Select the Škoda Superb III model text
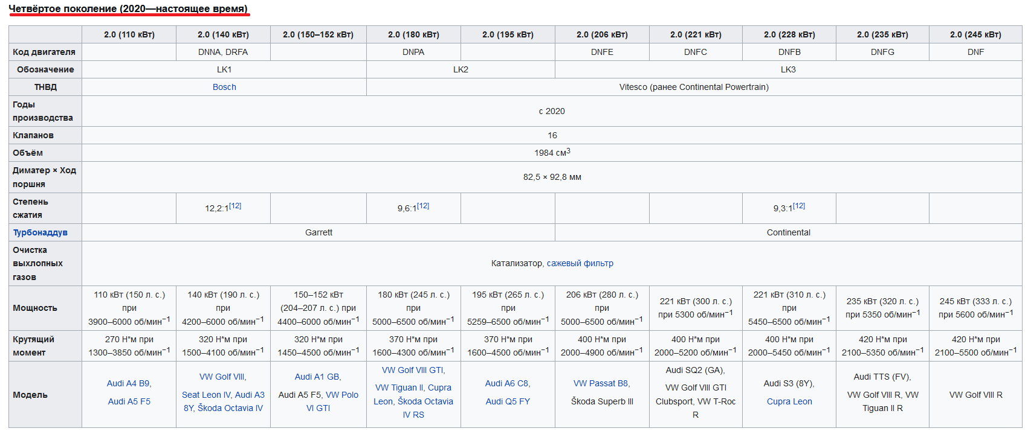This screenshot has height=437, width=1028. pyautogui.click(x=602, y=401)
